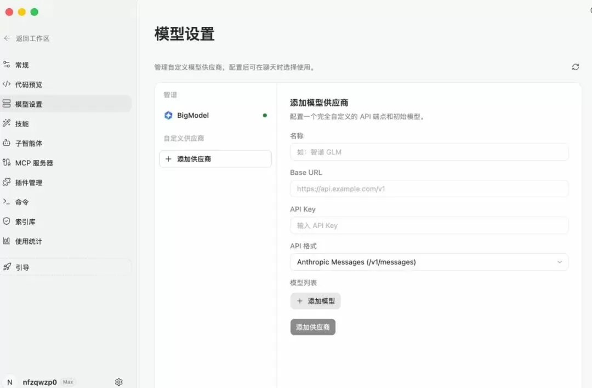This screenshot has width=592, height=388.
Task: Click the 自定义供应商 group label
Action: pos(184,138)
